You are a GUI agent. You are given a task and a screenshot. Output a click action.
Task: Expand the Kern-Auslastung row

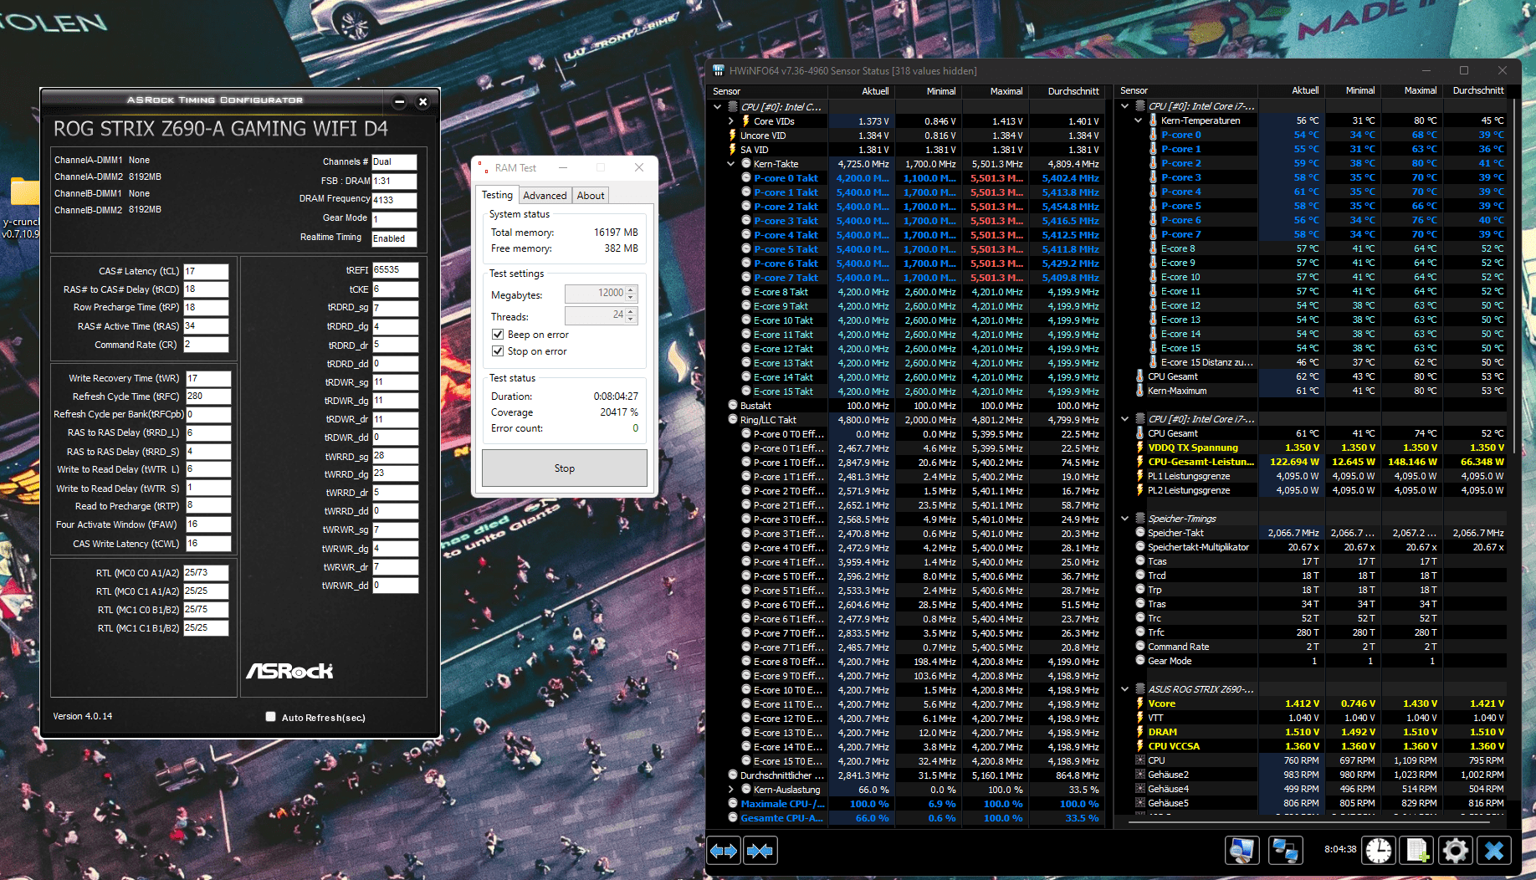click(730, 790)
